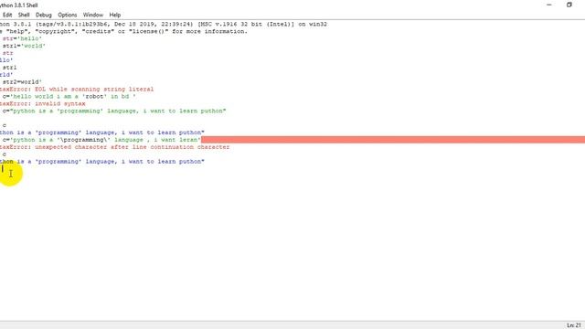The image size is (585, 329).
Task: Click the last output line ending 'learn puthon"'
Action: point(102,162)
